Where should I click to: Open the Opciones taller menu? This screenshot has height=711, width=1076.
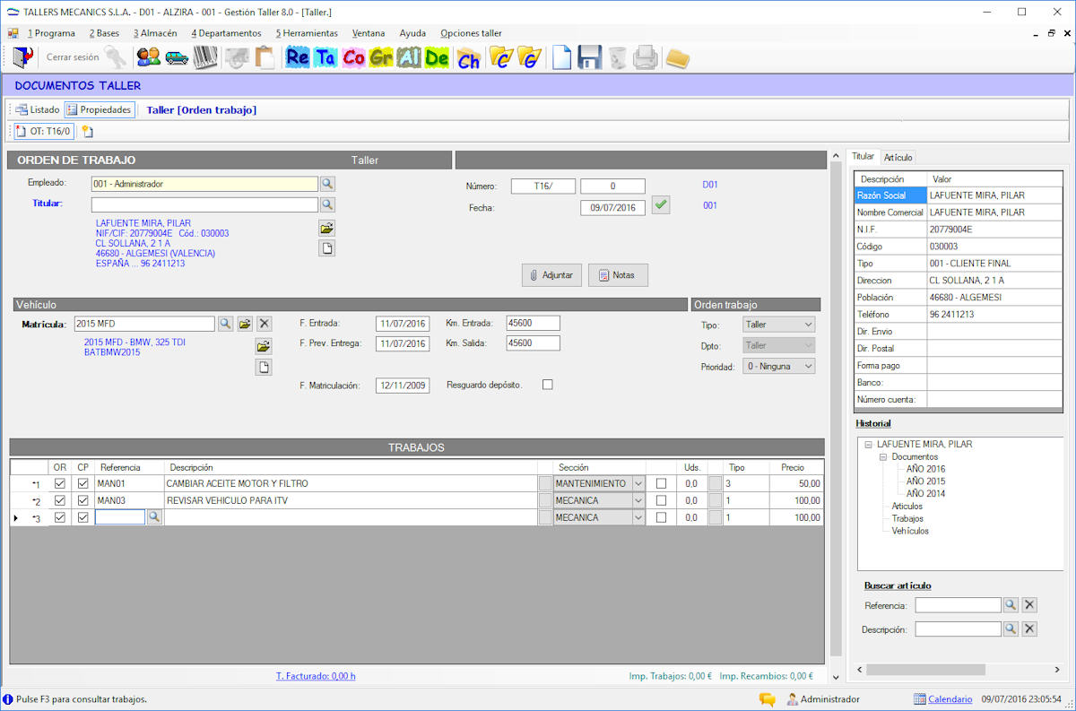pyautogui.click(x=471, y=33)
